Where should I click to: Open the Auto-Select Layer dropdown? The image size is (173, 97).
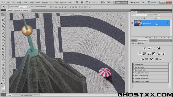(x=23, y=7)
